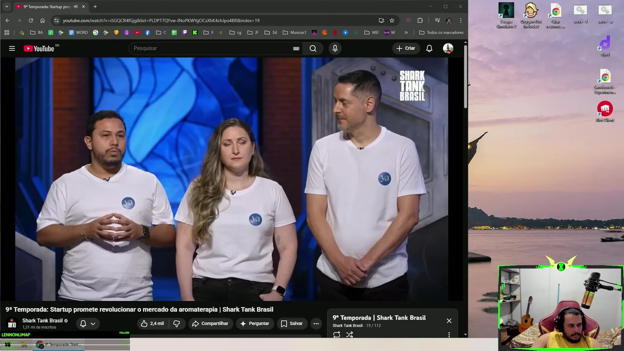
Task: Open the on-screen keyboard icon in search
Action: click(x=296, y=48)
